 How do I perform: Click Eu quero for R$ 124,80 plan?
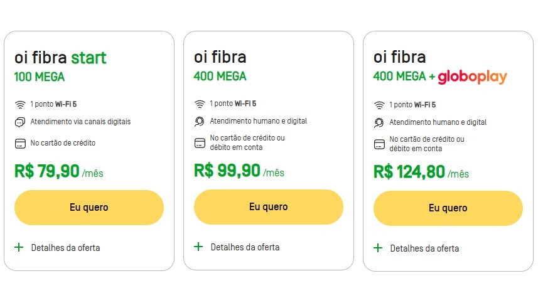click(x=448, y=208)
